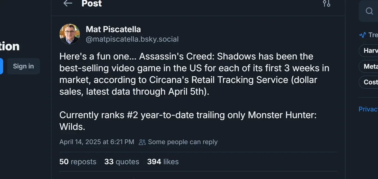Click the Mat Piscatella display name
378x179 pixels.
coord(113,29)
